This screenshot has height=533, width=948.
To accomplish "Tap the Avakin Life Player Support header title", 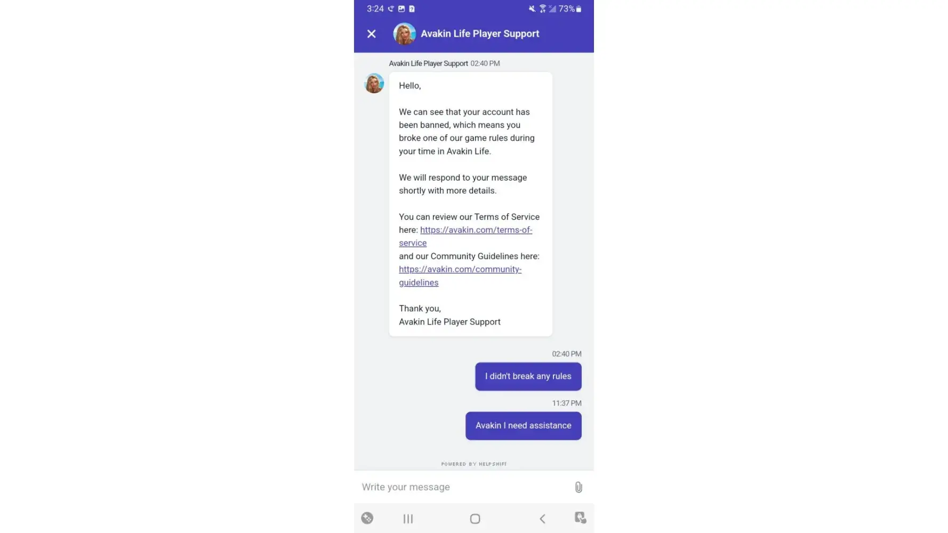I will 480,34.
